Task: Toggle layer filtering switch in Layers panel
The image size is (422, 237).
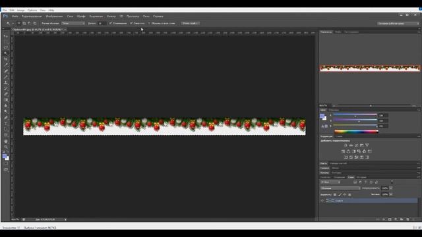Action: pos(392,182)
